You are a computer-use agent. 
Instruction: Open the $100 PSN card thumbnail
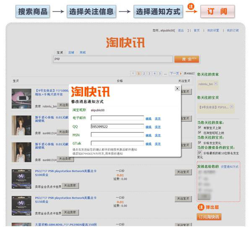pos(21,179)
